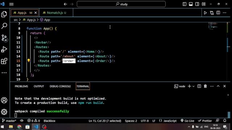Open terminal panel more actions ellipsis

212,86
